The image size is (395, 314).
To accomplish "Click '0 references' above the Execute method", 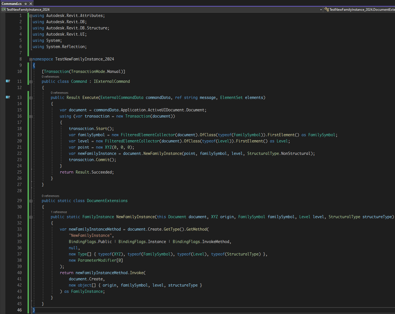I will [59, 92].
